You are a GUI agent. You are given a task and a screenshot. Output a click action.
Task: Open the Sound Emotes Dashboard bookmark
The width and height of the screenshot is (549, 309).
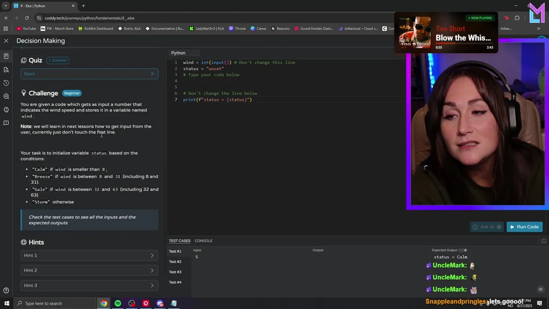pos(314,29)
